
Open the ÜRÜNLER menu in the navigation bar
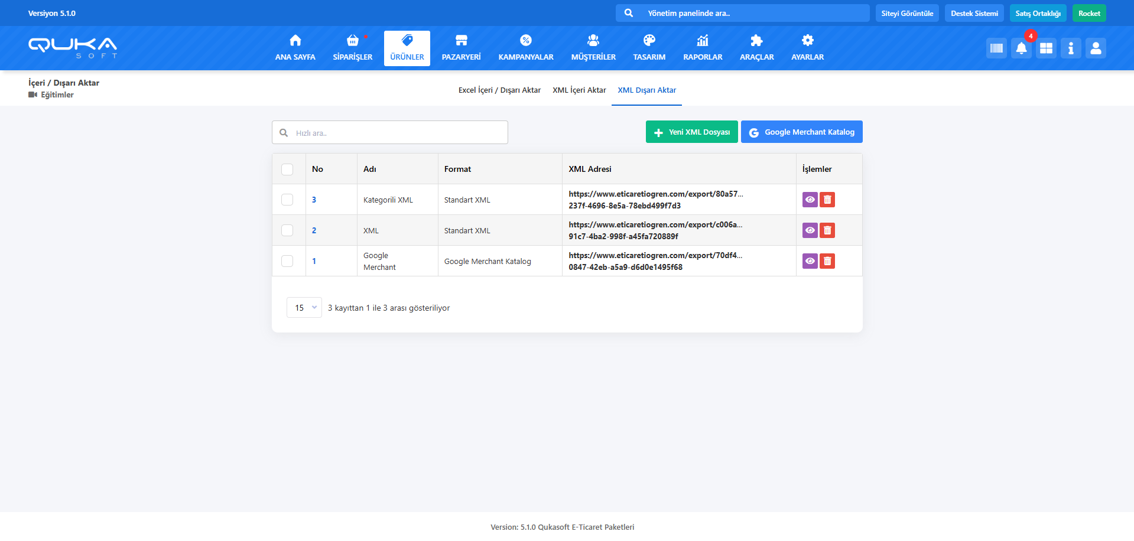pos(407,48)
